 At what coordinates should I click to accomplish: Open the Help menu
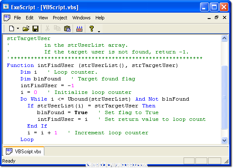[x=100, y=18]
